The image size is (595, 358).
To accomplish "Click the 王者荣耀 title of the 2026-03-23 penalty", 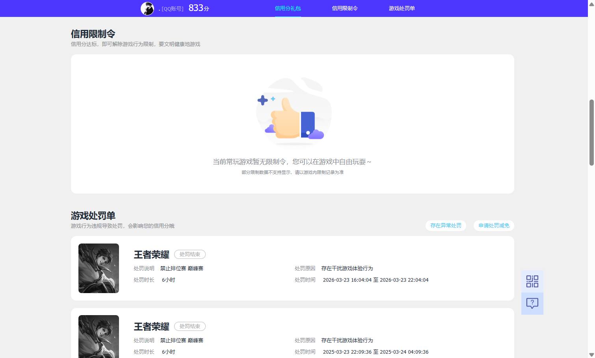I will coord(151,255).
